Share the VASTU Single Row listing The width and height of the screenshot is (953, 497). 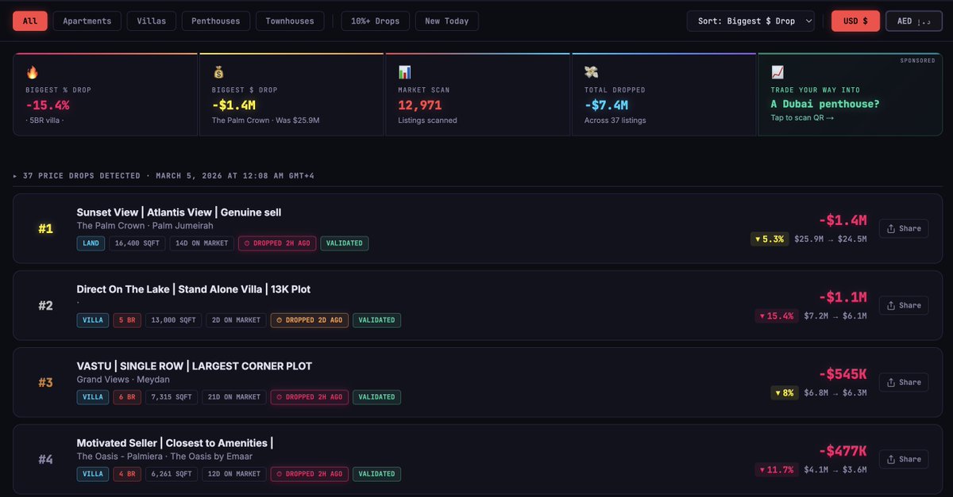click(x=904, y=382)
